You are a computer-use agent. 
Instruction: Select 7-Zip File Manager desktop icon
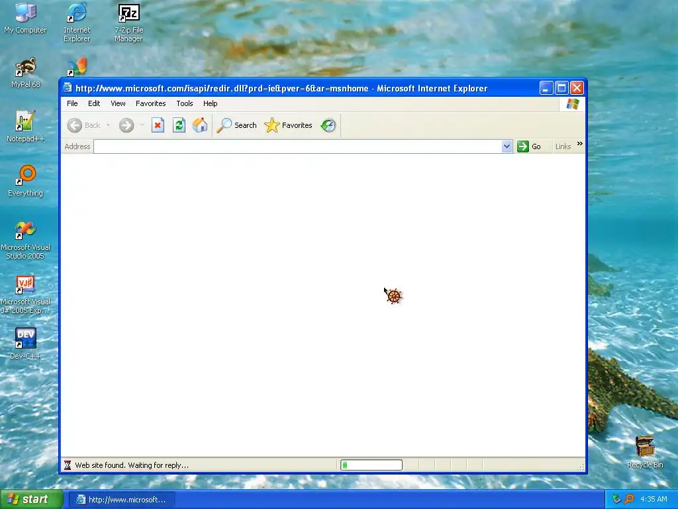[128, 23]
